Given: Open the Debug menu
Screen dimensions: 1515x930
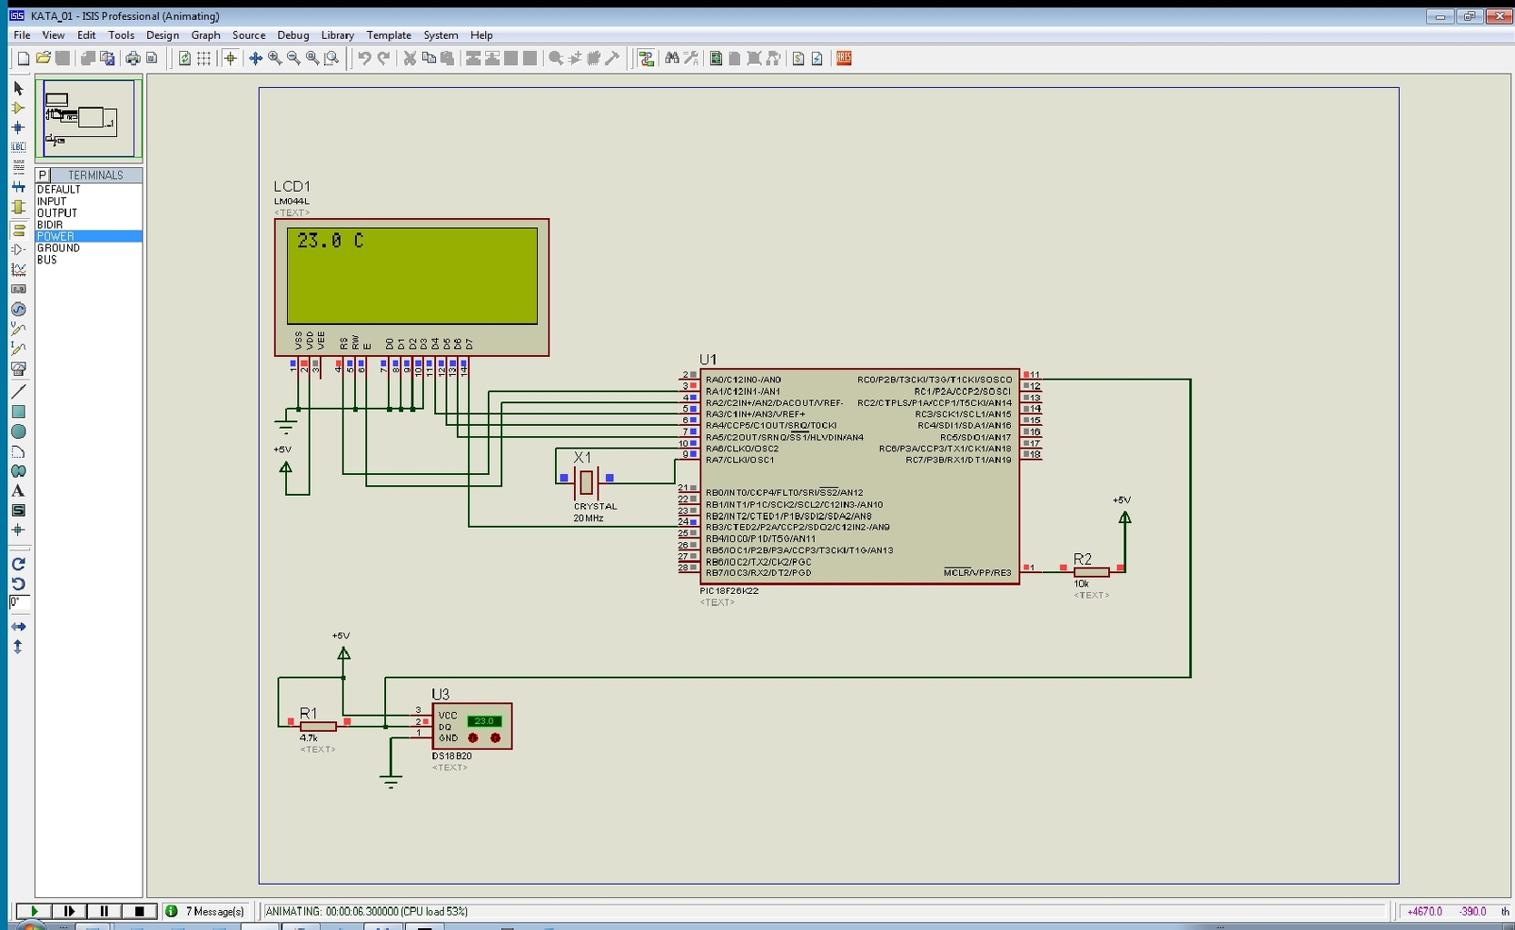Looking at the screenshot, I should pyautogui.click(x=292, y=35).
